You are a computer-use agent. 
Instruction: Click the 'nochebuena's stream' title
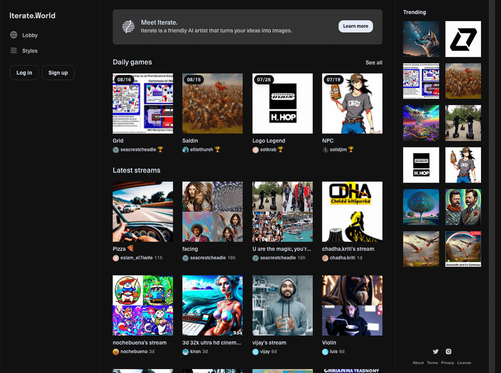(x=139, y=343)
